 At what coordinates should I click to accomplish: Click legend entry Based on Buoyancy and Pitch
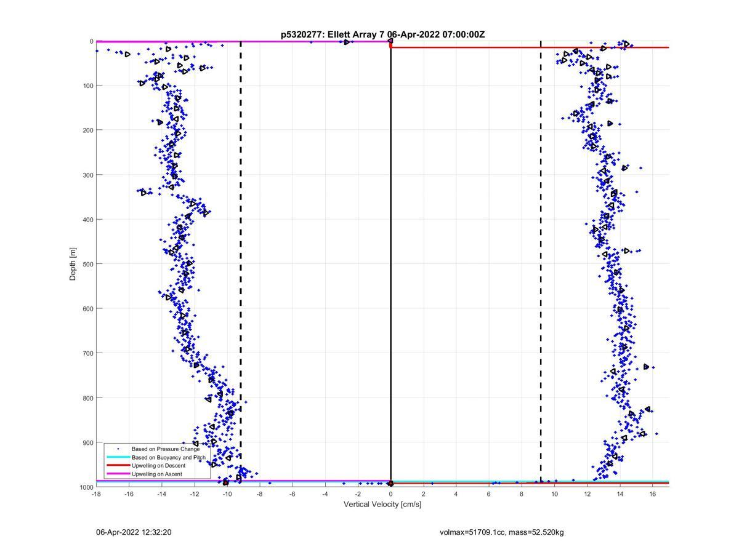pos(169,458)
